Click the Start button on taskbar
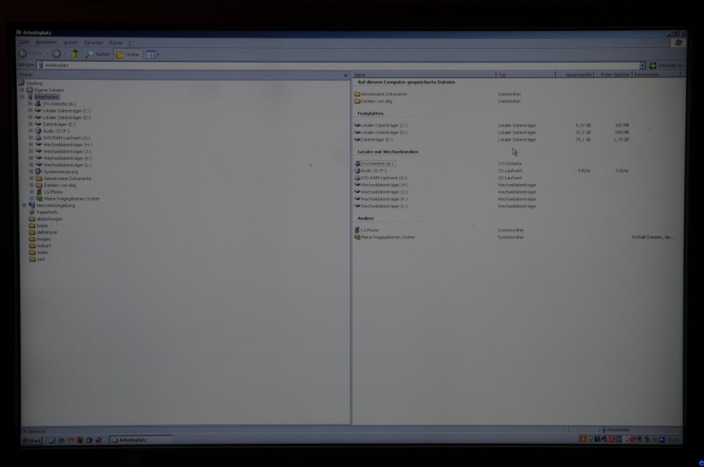Screen dimensions: 704x467 [31, 440]
